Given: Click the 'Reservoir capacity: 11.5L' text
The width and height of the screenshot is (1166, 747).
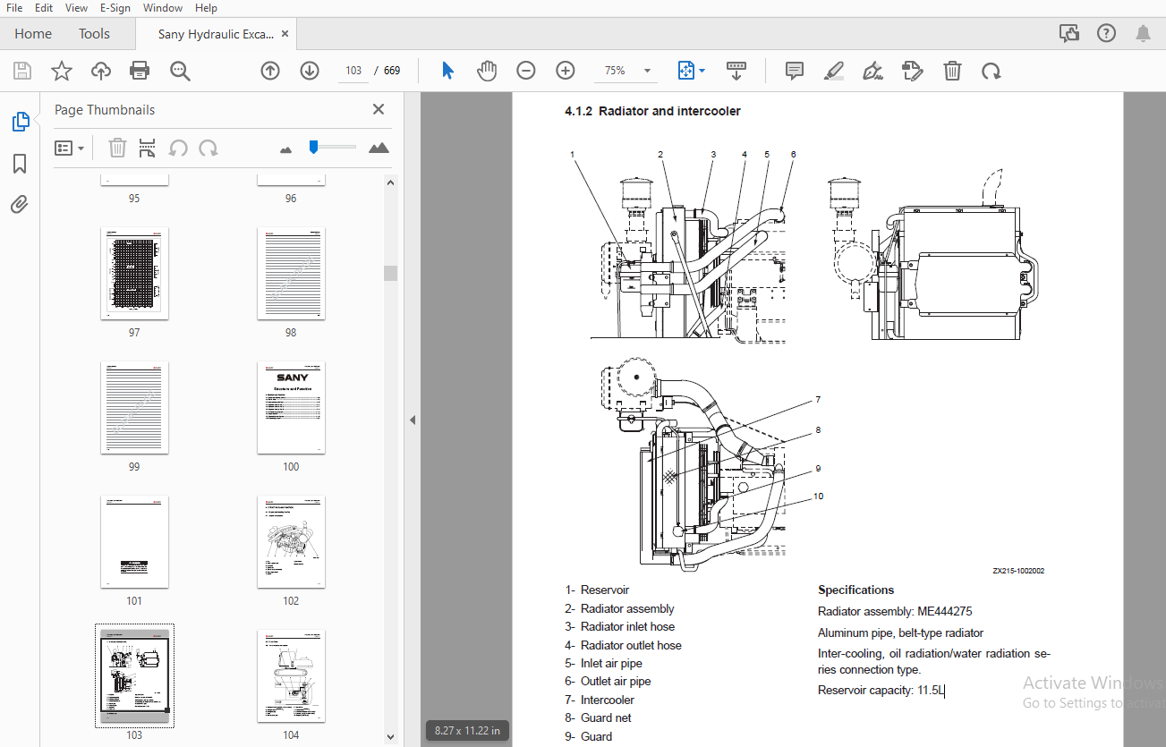Looking at the screenshot, I should (x=881, y=690).
